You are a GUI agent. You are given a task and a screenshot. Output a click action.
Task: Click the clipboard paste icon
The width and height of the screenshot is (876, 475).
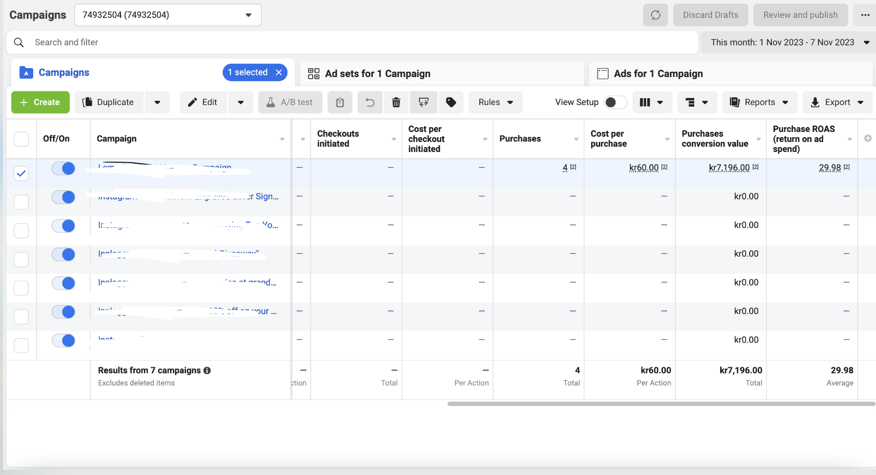[340, 102]
